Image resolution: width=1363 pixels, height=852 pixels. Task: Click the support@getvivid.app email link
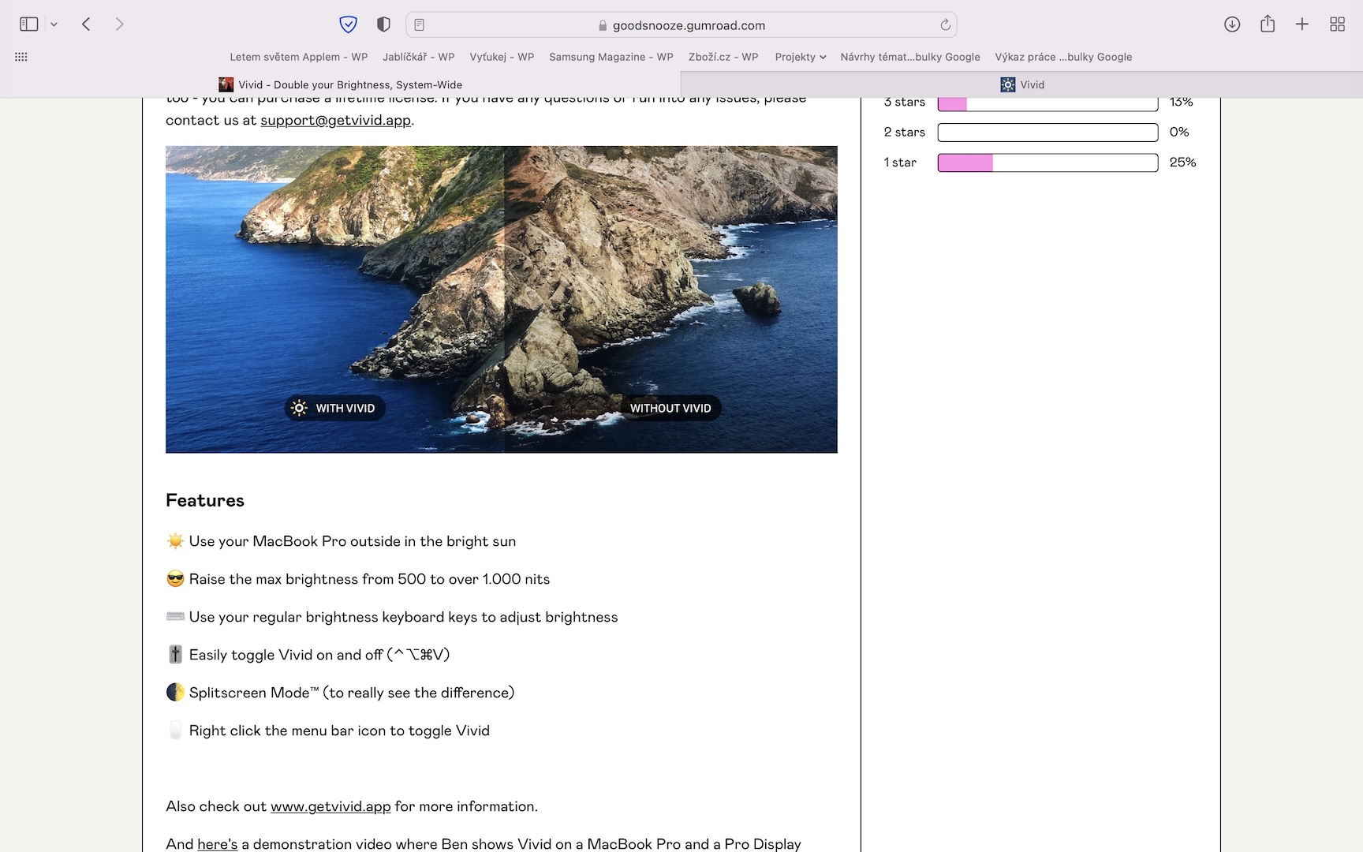pos(335,120)
